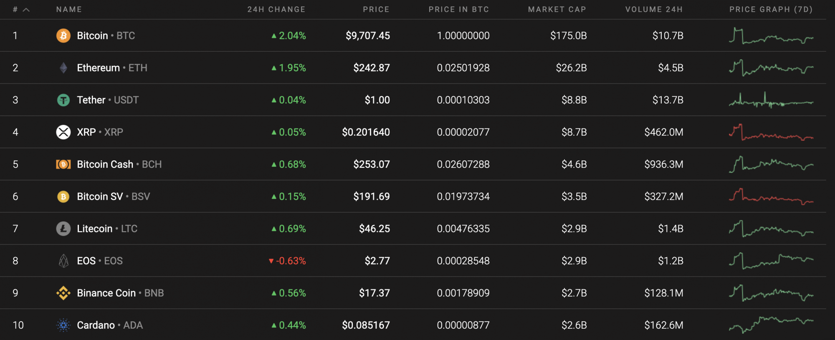Sort by rank using the # arrow
Screen dimensions: 835x340
click(26, 10)
